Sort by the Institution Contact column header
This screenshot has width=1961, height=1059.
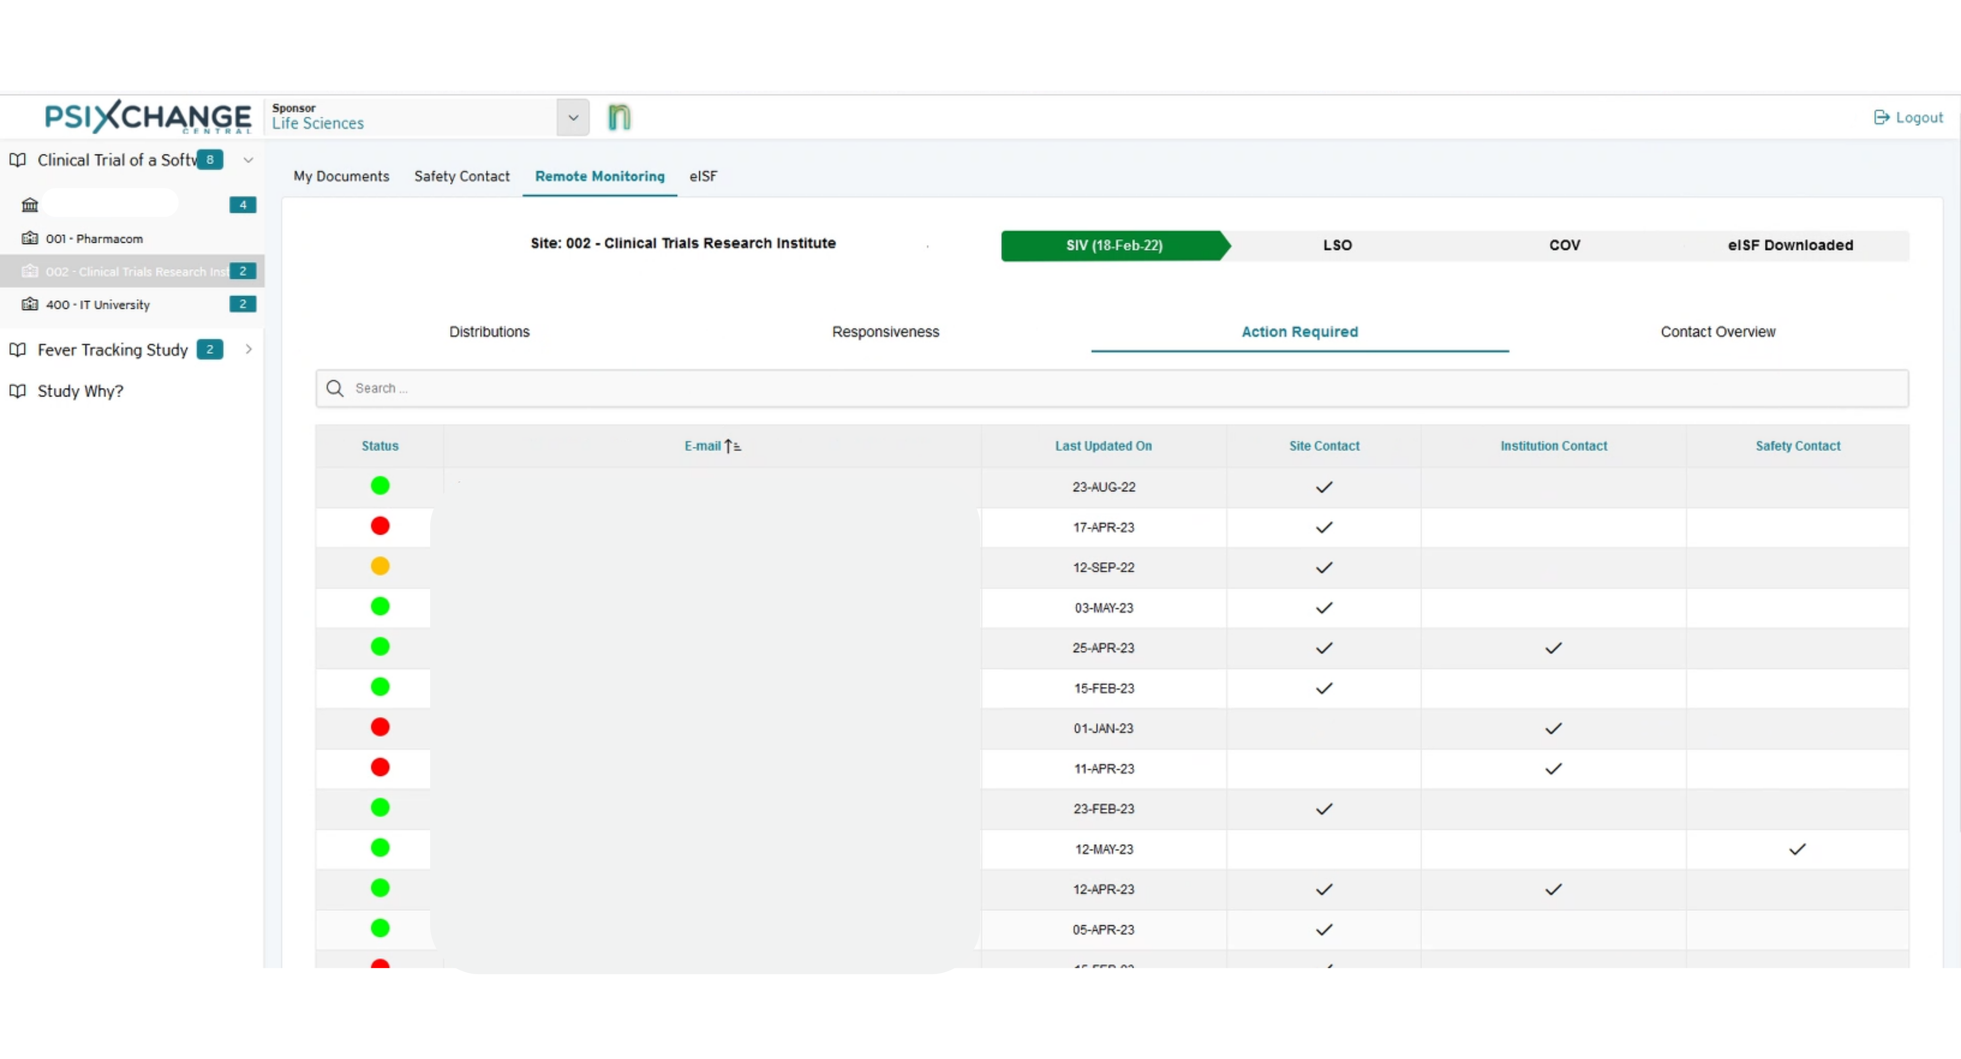pyautogui.click(x=1554, y=446)
